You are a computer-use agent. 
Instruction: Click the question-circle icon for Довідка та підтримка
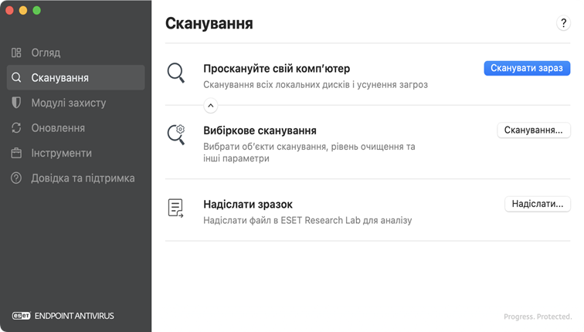[x=16, y=178]
